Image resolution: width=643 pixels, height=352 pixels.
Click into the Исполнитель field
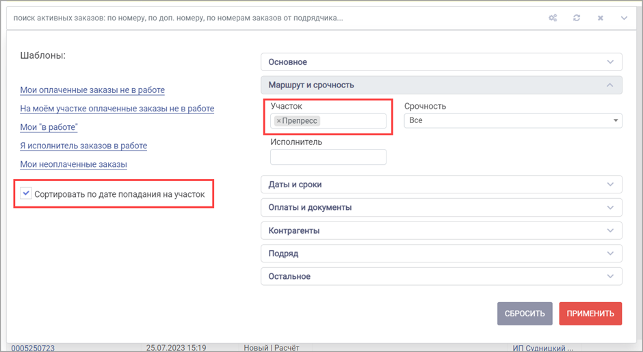point(328,157)
